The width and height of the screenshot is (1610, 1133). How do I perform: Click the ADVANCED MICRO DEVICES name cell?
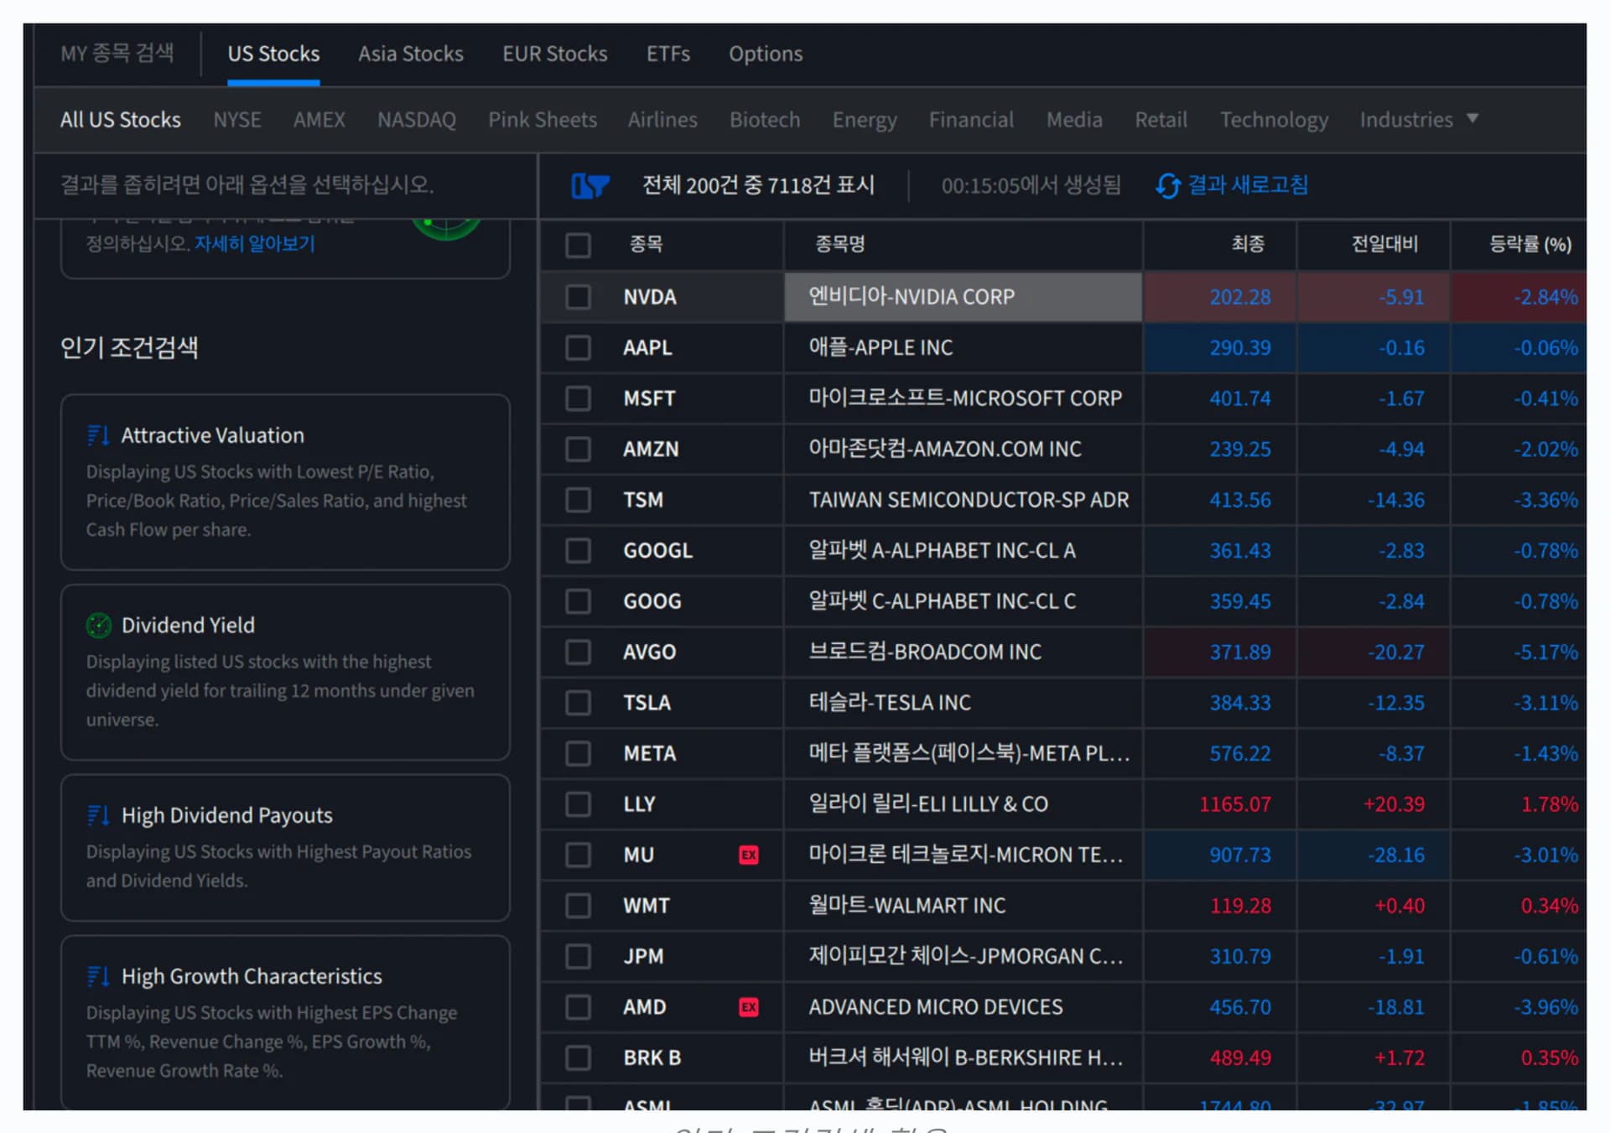point(963,1006)
